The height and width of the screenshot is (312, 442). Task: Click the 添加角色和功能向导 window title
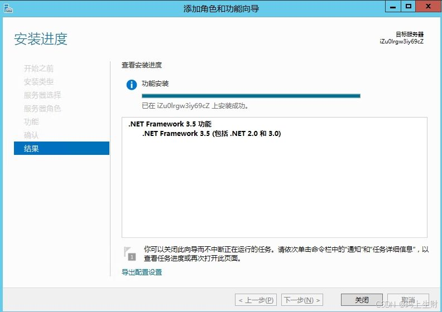(x=221, y=9)
